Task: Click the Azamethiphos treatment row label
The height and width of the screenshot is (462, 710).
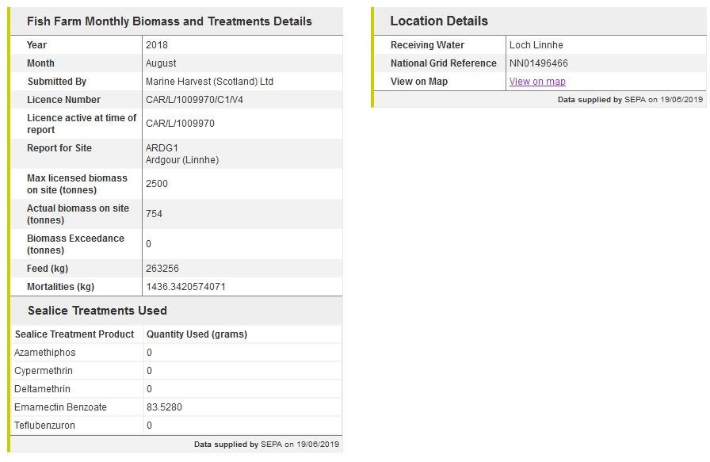Action: coord(45,353)
